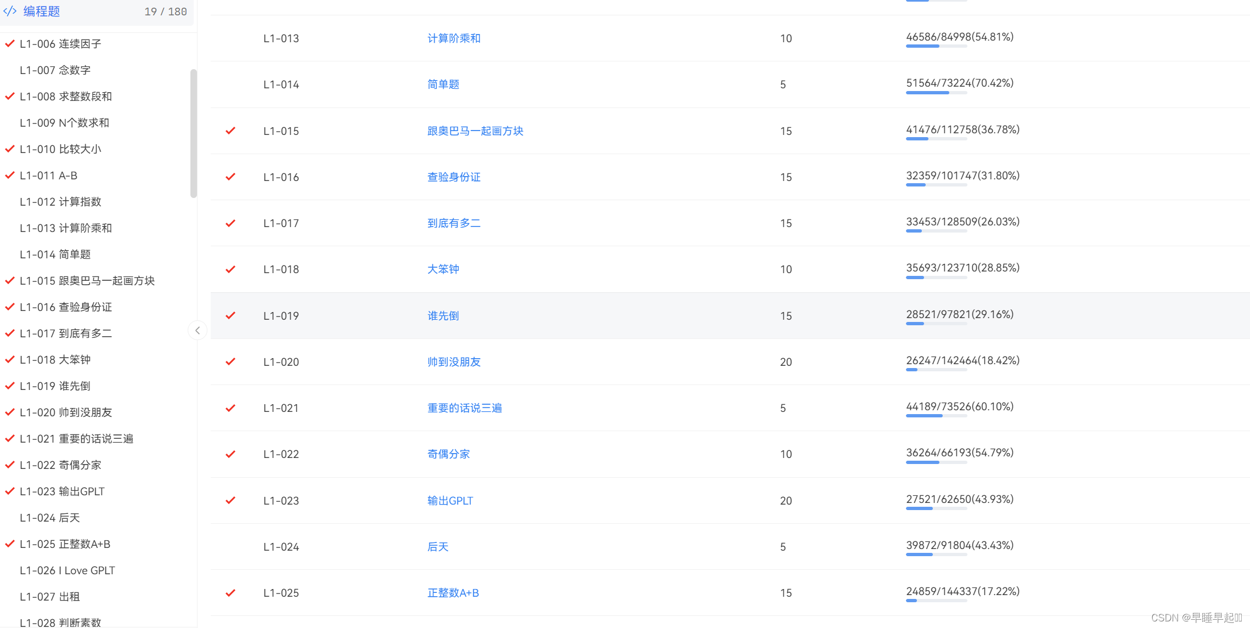Screen dimensions: 1250x628
Task: Open sidebar item L1-023 输出GPLT
Action: pos(62,491)
